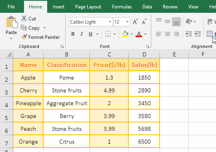Select the Pineapple cell

[28, 103]
